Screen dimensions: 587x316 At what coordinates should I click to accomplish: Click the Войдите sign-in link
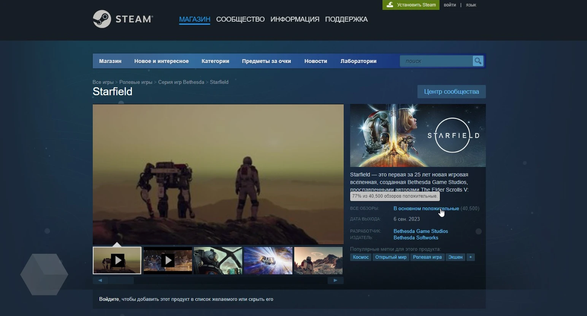tap(109, 299)
